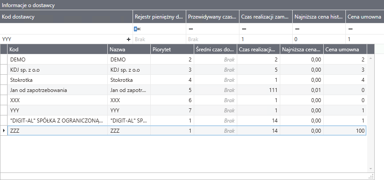
Task: Sort by the Kod dostawcy column header
Action: pos(67,17)
